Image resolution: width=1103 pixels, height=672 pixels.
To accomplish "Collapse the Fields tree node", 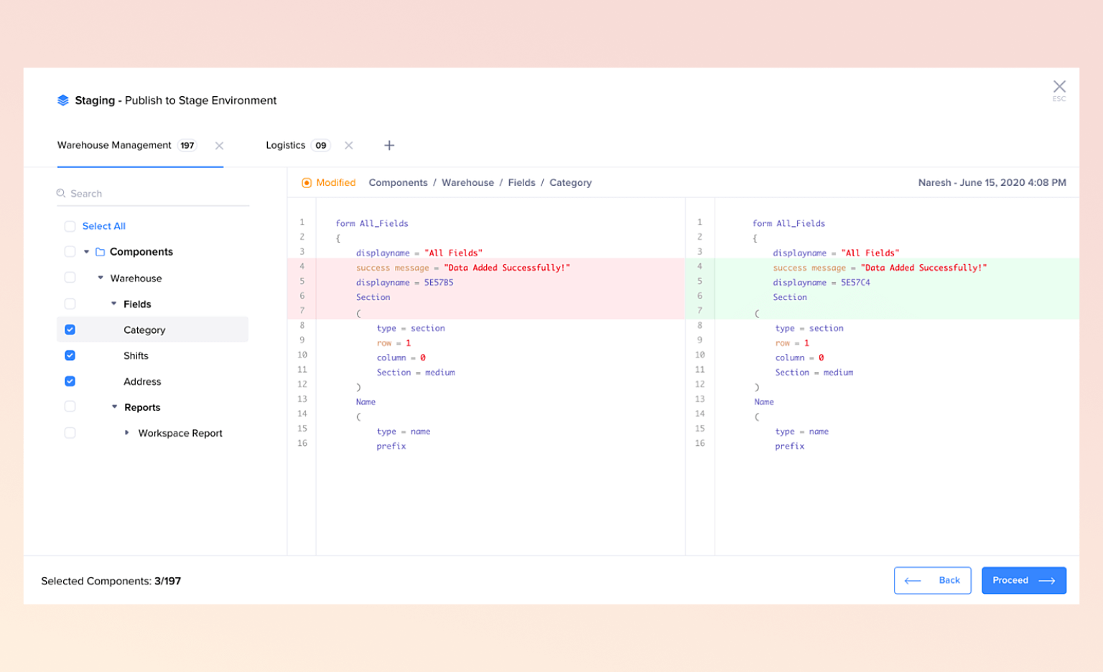I will click(113, 304).
